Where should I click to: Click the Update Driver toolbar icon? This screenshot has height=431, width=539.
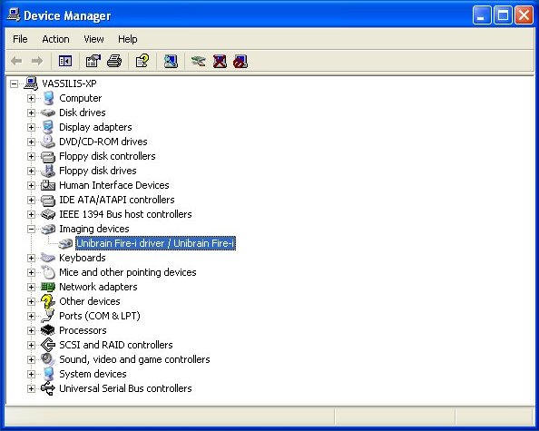(x=199, y=62)
